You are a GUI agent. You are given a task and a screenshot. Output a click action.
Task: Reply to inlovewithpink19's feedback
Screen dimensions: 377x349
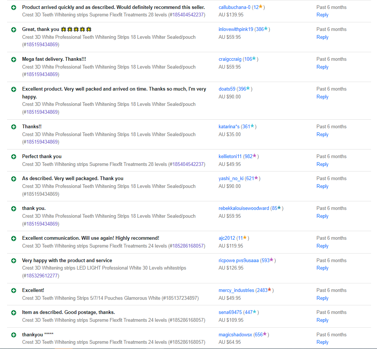click(x=322, y=37)
